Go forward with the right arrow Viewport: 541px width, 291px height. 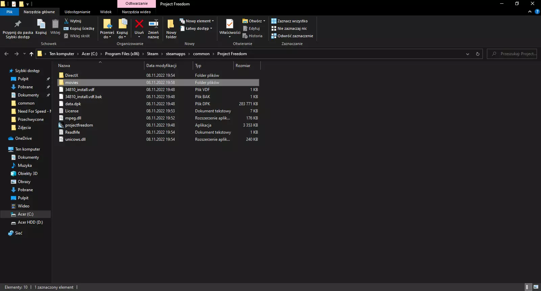(16, 54)
